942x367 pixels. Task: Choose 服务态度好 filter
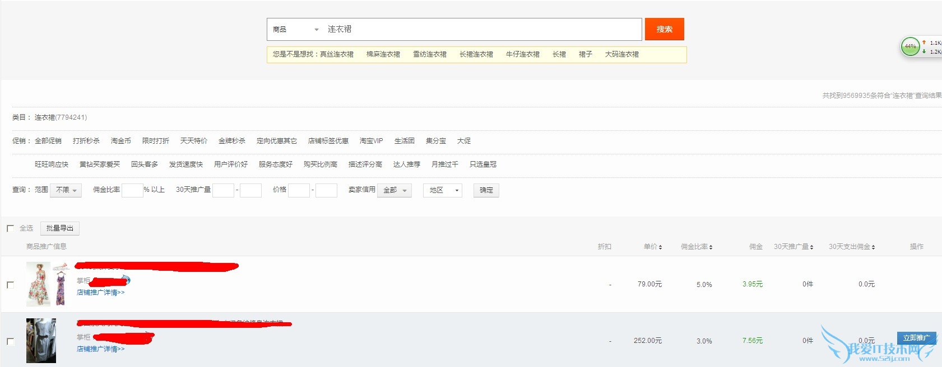click(276, 164)
